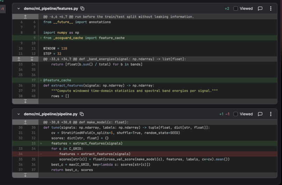Collapse the pipeline.py file diff
Screen dimensions: 282x185
19,114
